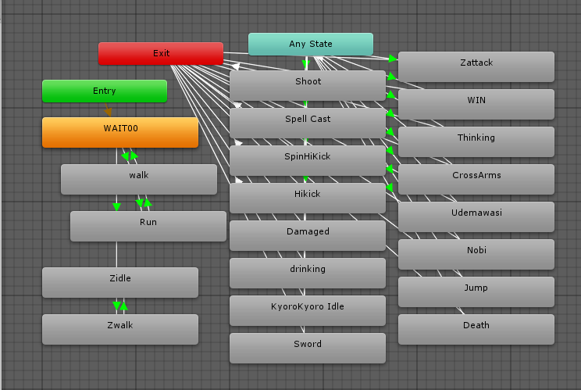Select the Thinking state node
The width and height of the screenshot is (581, 390).
[476, 141]
